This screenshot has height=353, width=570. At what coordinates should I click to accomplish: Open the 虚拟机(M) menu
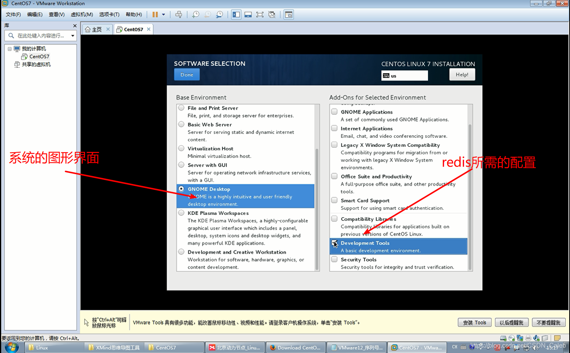(82, 14)
